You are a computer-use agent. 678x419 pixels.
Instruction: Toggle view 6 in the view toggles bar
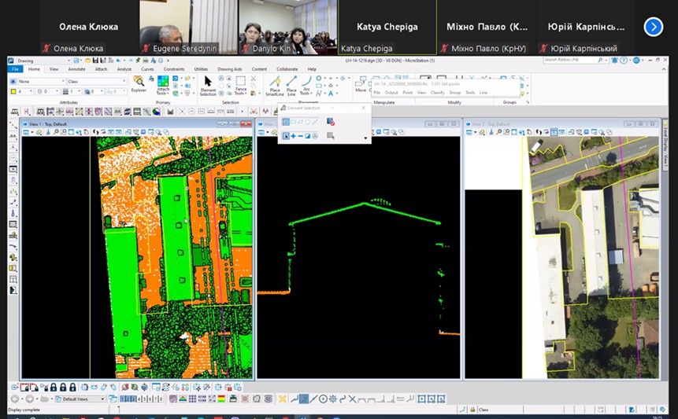(x=150, y=399)
